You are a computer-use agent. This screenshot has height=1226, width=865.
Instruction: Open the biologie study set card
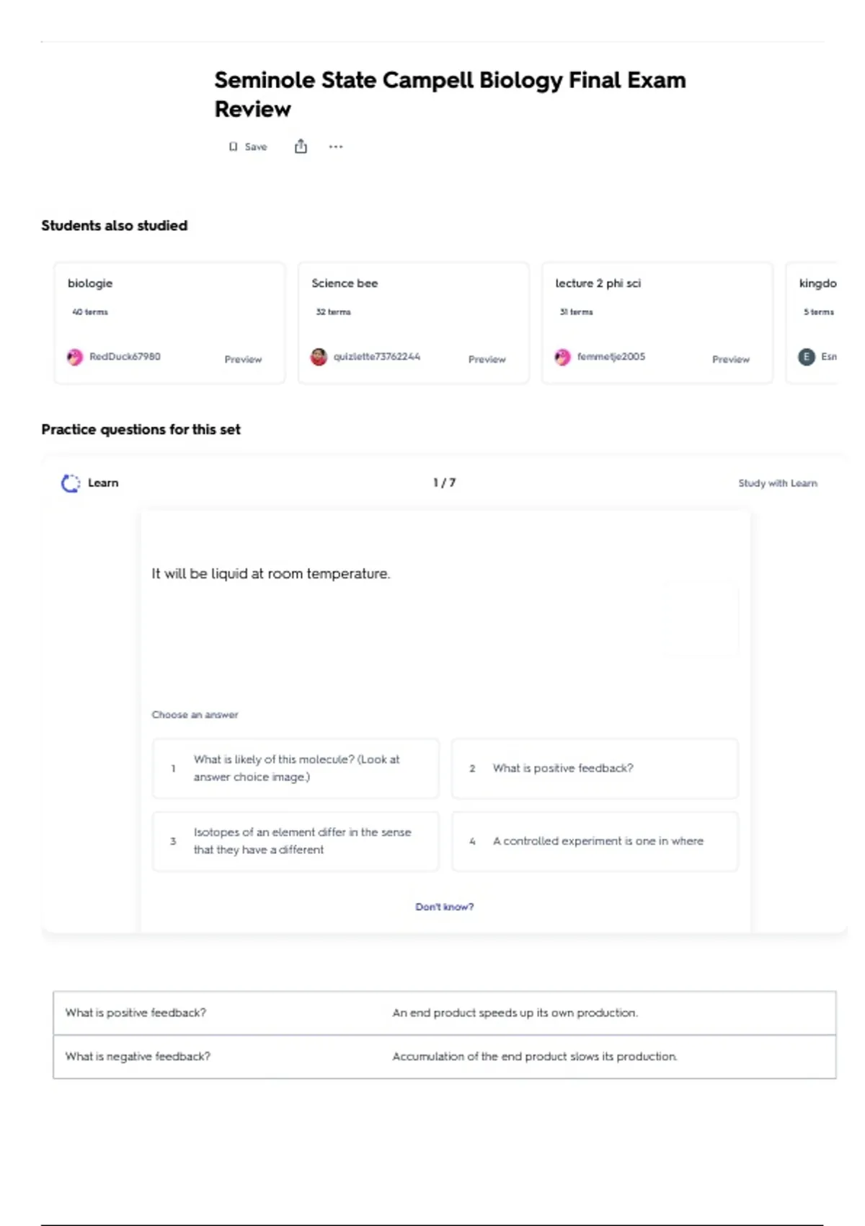tap(169, 322)
